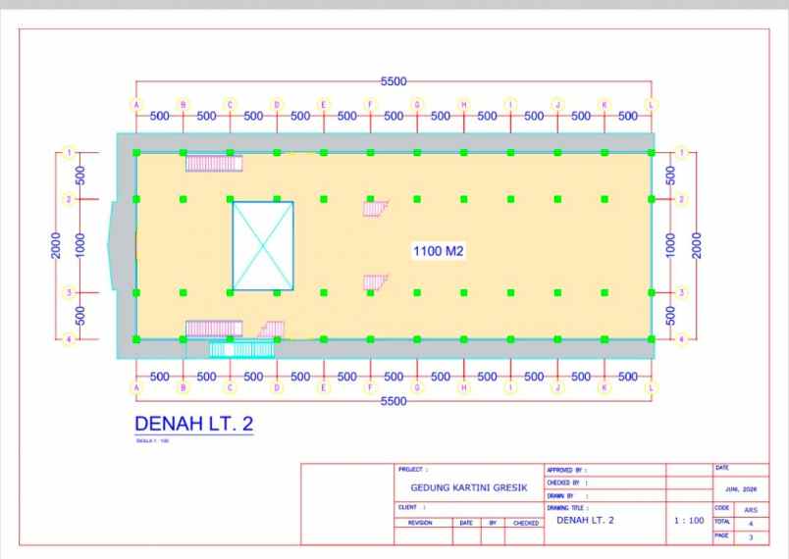This screenshot has width=789, height=559.
Task: Click the "1100 M2" area label
Action: tap(438, 251)
